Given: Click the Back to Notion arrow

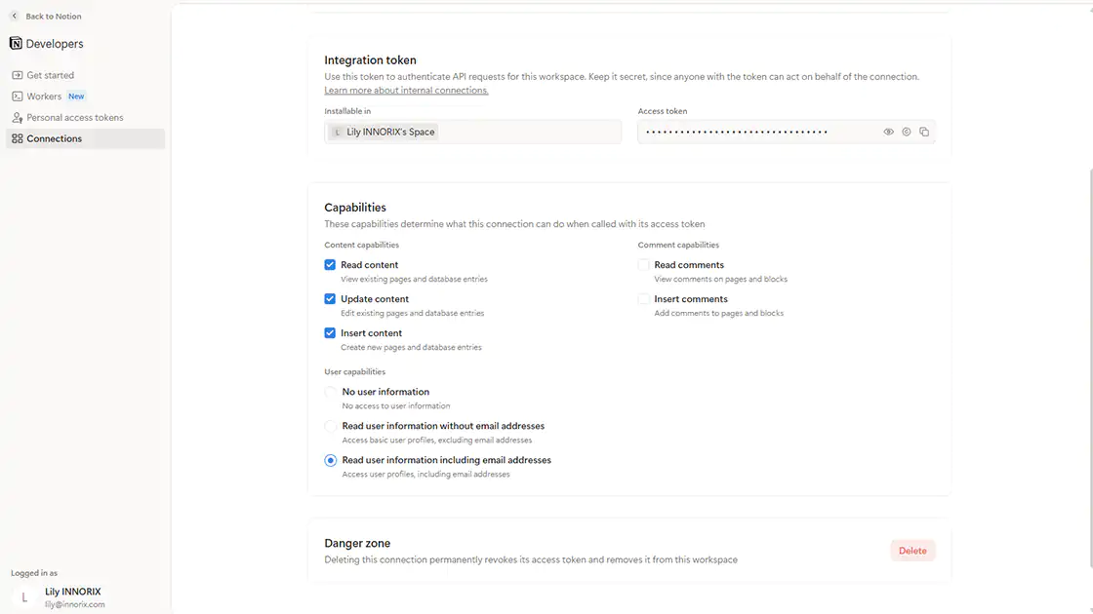Looking at the screenshot, I should (x=14, y=16).
